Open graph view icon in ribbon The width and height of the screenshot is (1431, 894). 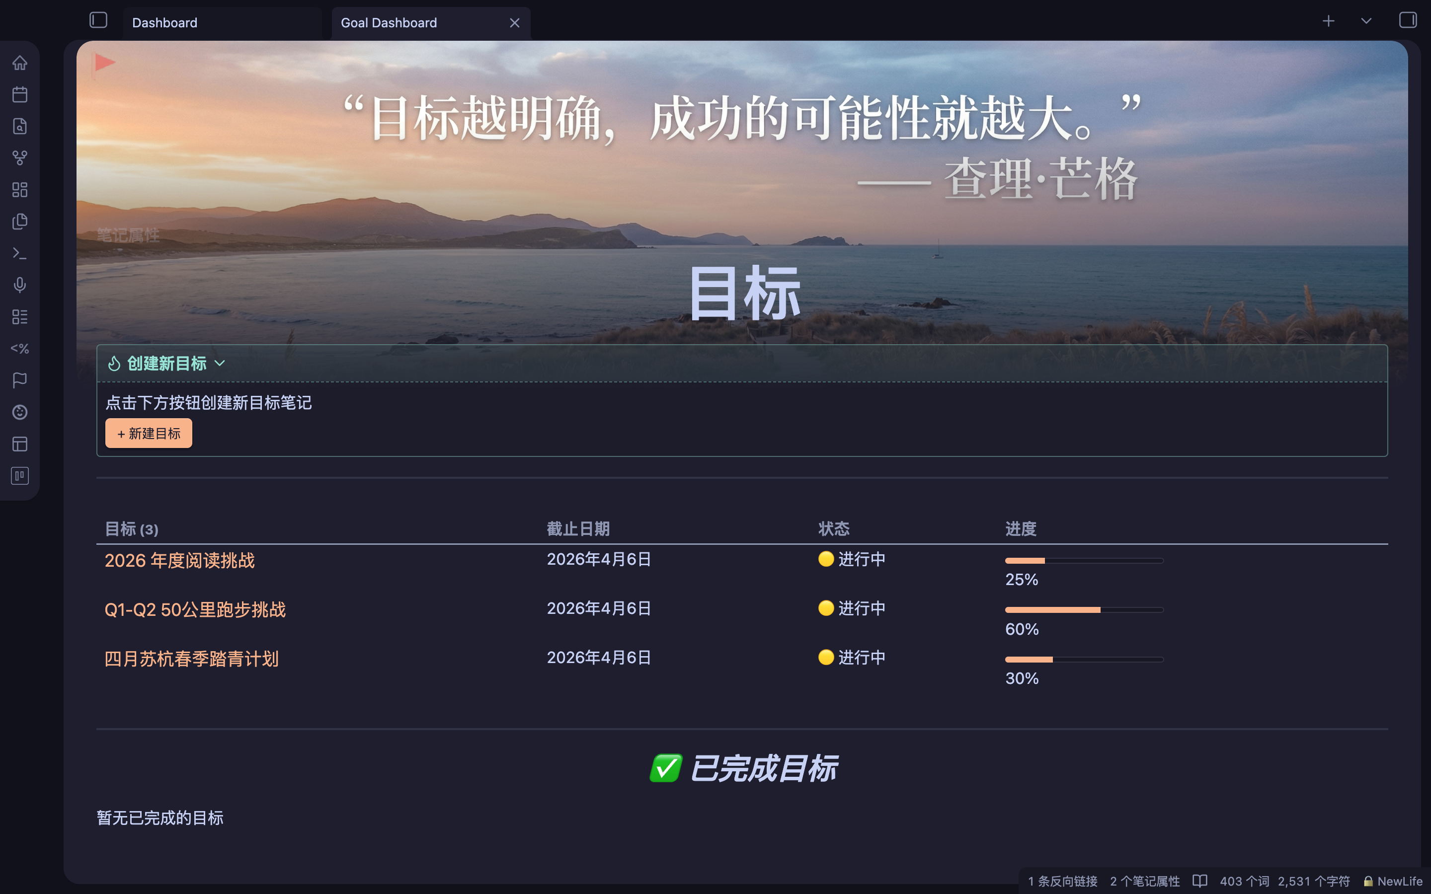(19, 158)
